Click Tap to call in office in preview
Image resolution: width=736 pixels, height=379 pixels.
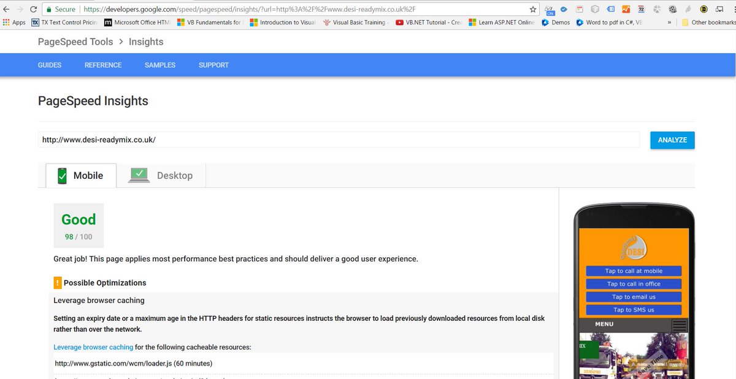(634, 283)
